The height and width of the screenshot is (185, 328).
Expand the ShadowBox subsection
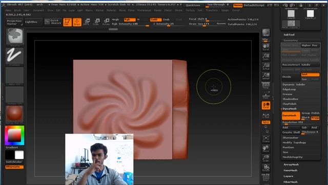click(291, 99)
